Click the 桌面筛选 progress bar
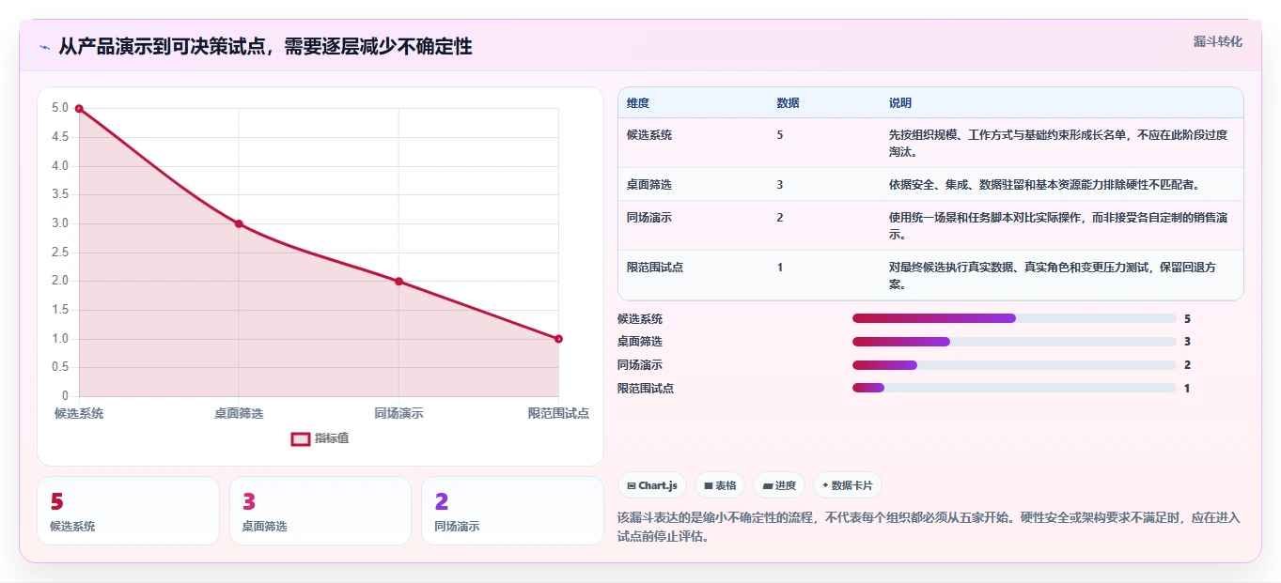Viewport: 1281px width, 583px height. (1014, 342)
